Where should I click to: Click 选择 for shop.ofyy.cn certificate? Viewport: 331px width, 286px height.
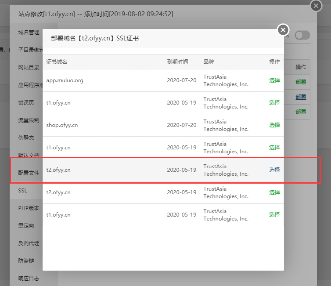[274, 125]
